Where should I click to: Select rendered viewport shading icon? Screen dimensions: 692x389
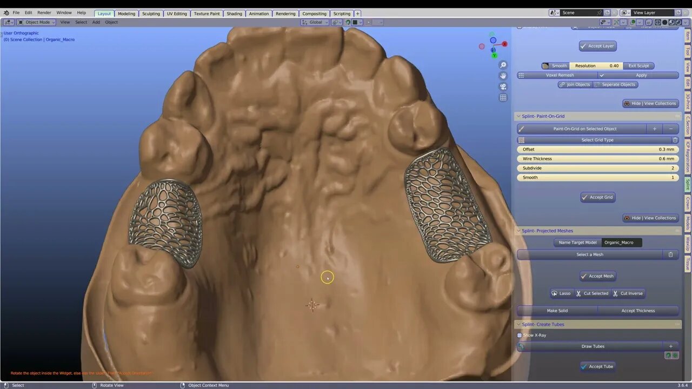coord(678,22)
